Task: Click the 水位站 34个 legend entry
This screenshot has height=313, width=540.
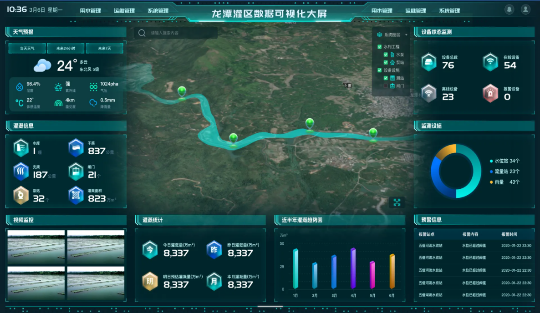Action: point(504,161)
